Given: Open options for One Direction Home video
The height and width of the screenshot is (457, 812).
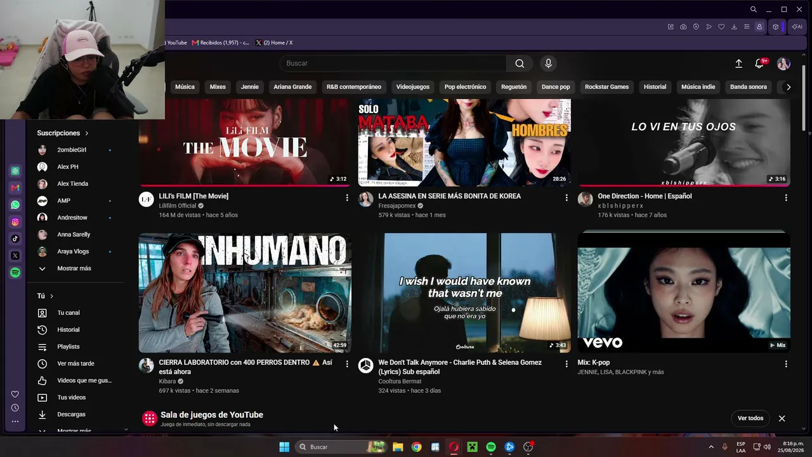Looking at the screenshot, I should [x=786, y=198].
